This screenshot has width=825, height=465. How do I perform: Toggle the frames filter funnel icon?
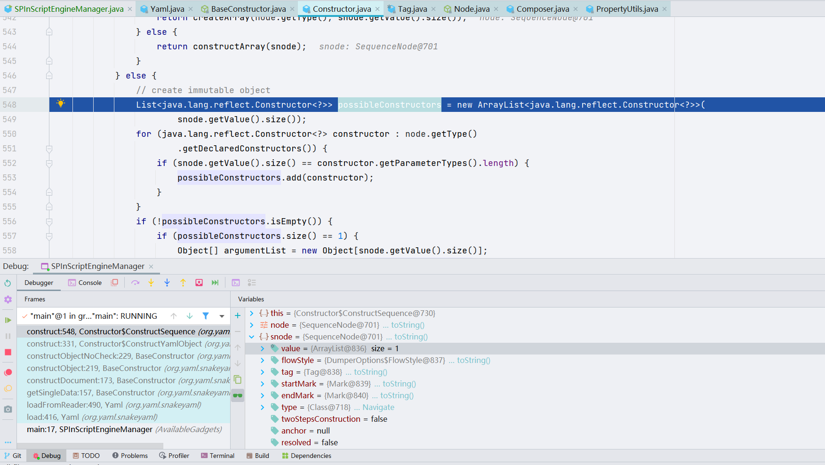(206, 316)
